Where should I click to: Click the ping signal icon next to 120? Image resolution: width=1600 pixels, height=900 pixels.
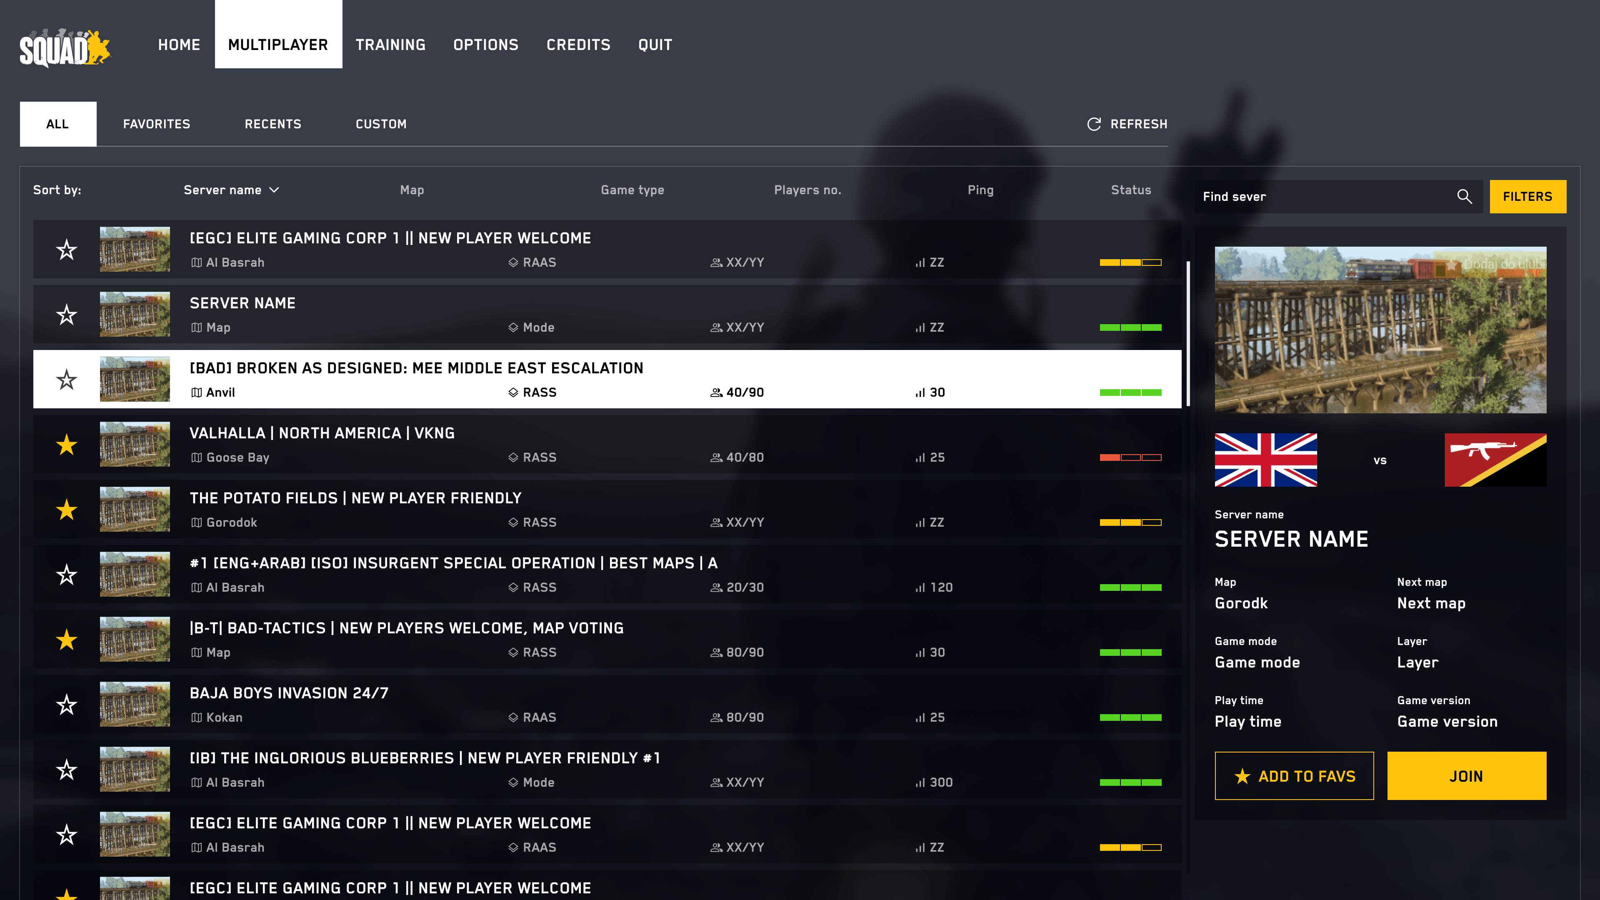[x=920, y=587]
